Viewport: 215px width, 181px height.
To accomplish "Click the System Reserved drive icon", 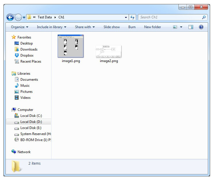I will [17, 134].
